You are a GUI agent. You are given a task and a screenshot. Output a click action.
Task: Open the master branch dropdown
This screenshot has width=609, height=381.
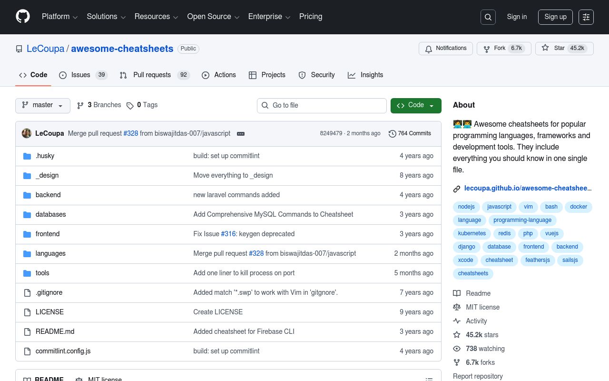(x=43, y=105)
